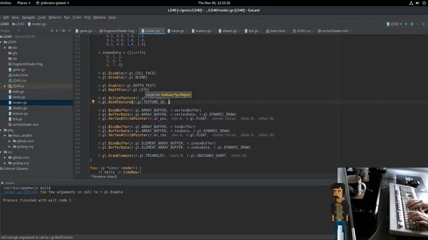
Task: Open the Code menu
Action: point(41,17)
